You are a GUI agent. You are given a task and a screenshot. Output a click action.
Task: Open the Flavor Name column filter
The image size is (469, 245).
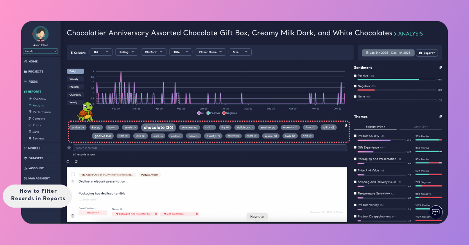pyautogui.click(x=211, y=52)
